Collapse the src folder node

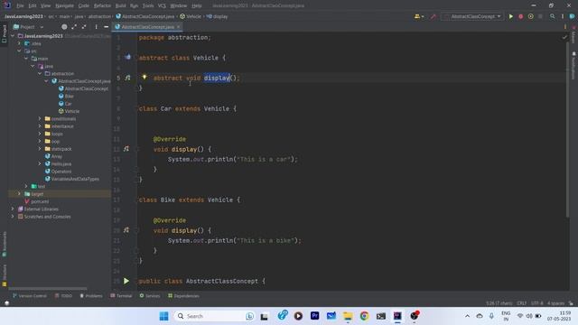point(19,51)
